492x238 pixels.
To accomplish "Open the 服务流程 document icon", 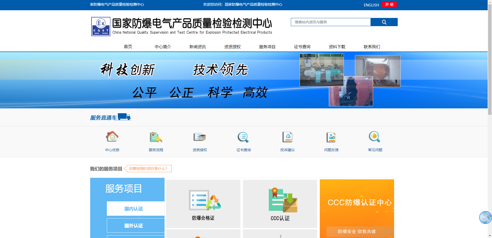I will 156,137.
